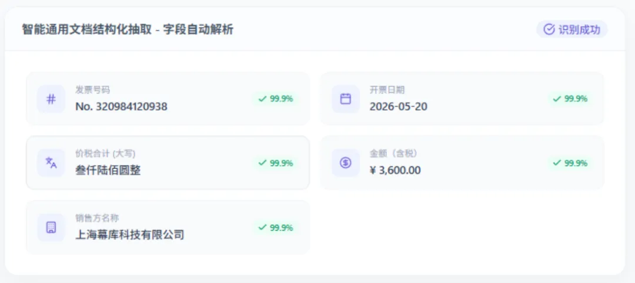
Task: Click the hash icon beside 发票号码
Action: pyautogui.click(x=51, y=99)
